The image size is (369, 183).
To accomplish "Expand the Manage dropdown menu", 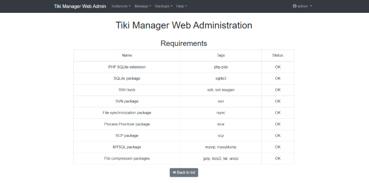I will [x=143, y=6].
